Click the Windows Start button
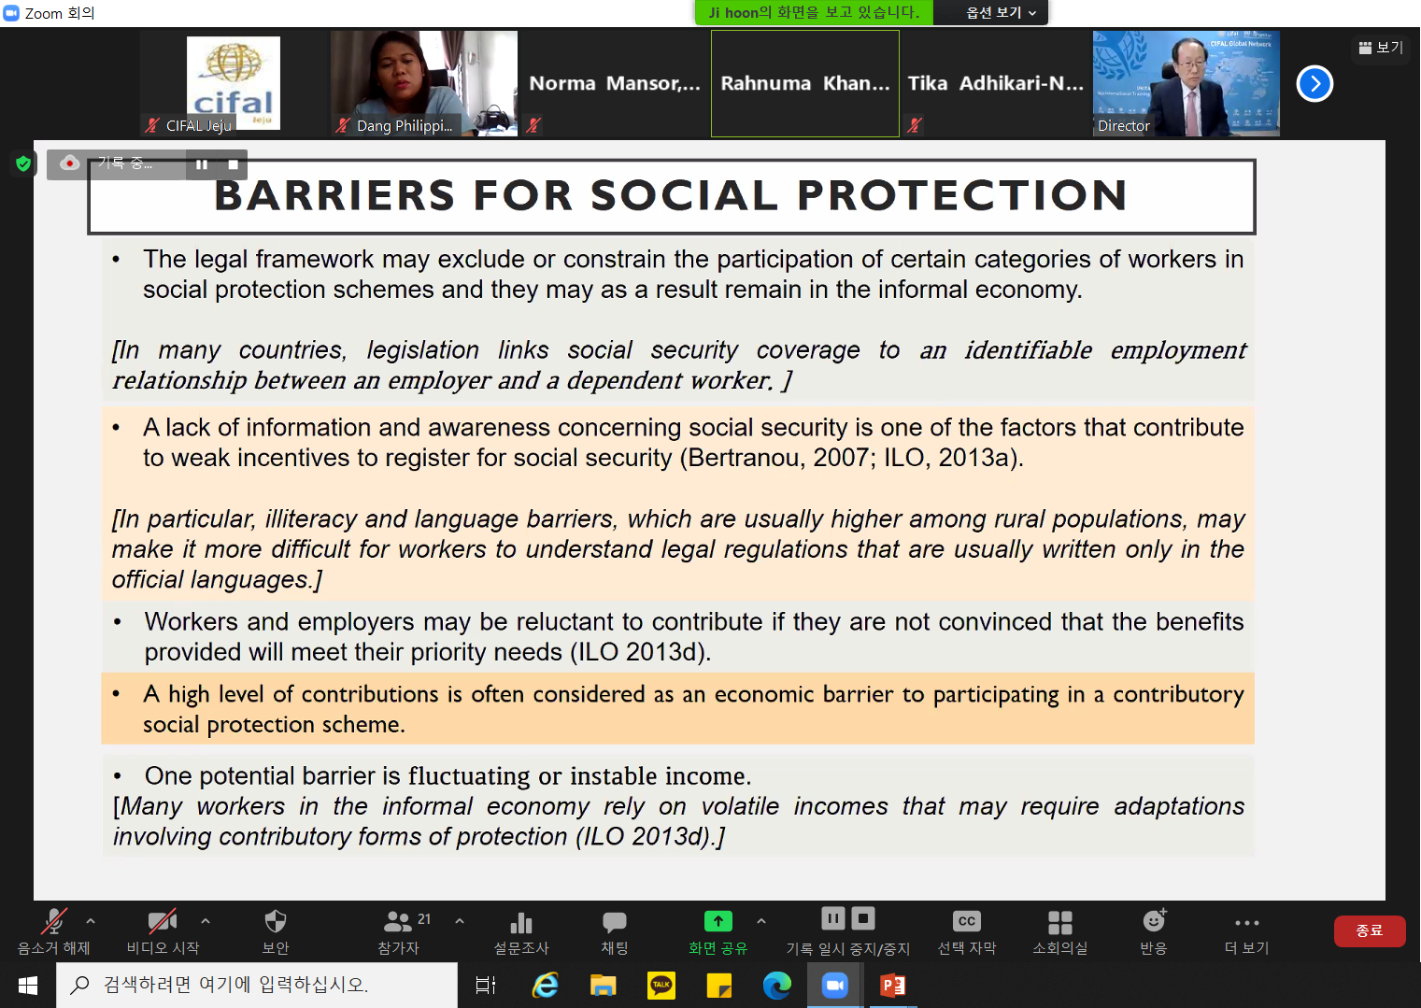The width and height of the screenshot is (1421, 1008). pyautogui.click(x=28, y=986)
